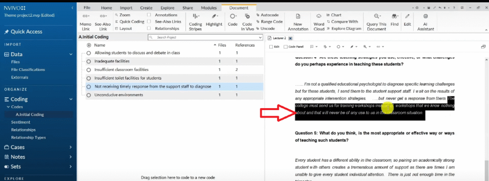Switch to the Import ribbon tab
489x181 pixels.
[126, 8]
